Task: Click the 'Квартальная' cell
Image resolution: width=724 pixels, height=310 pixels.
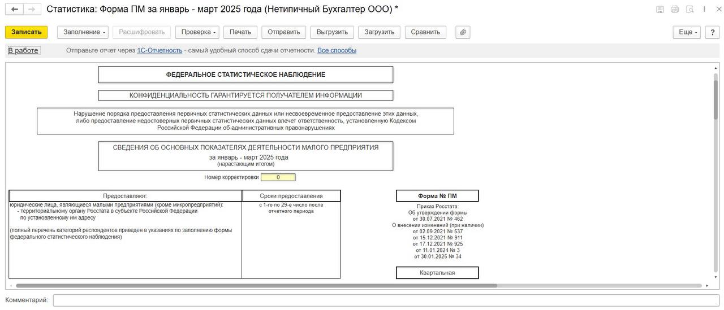Action: (437, 273)
